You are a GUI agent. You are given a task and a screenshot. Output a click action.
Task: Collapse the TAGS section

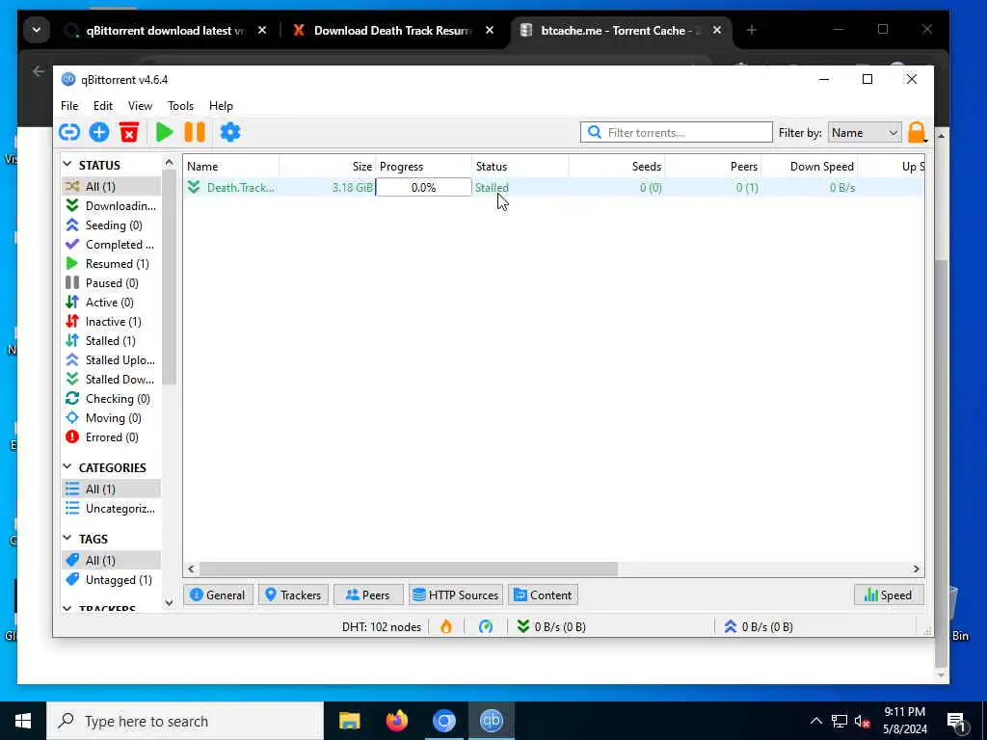click(x=67, y=538)
